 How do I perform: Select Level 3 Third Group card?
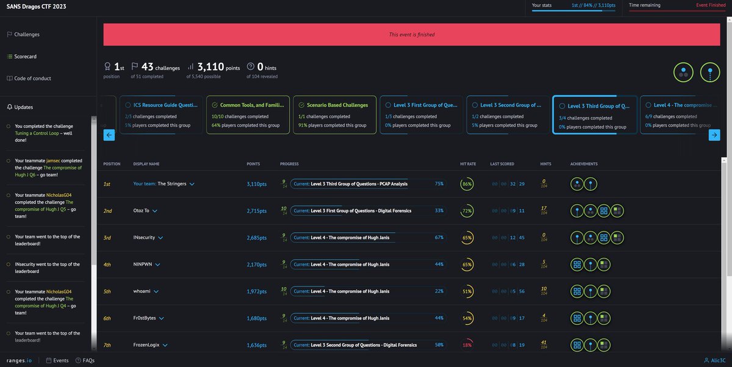[x=595, y=115]
